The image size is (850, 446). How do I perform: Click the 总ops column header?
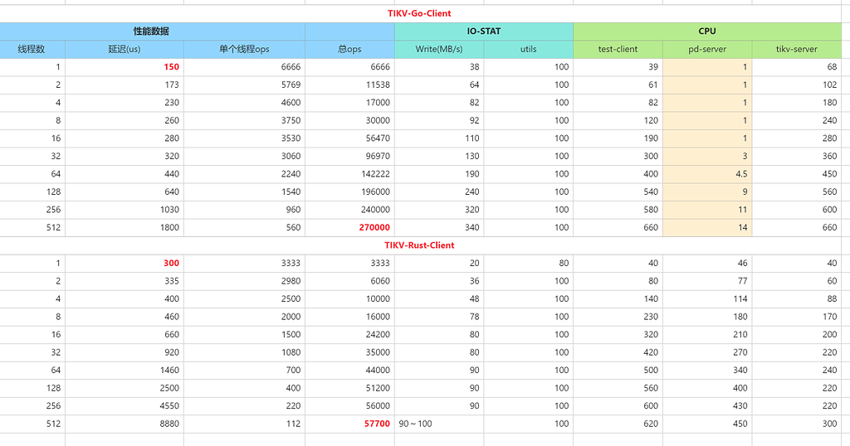click(x=349, y=49)
